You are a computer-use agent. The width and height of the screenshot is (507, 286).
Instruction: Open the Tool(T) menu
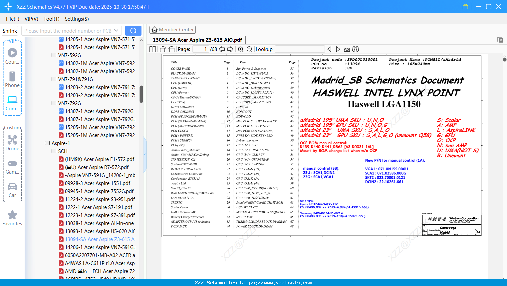click(x=52, y=19)
